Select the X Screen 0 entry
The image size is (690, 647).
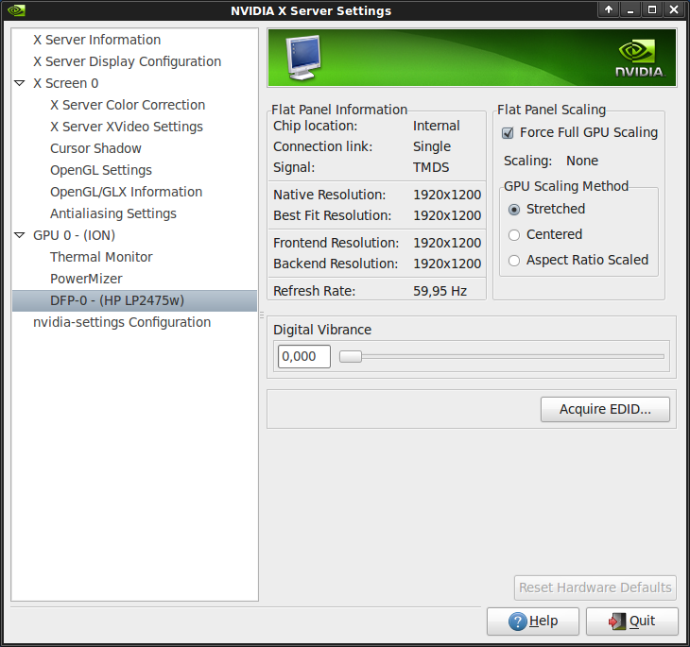click(66, 83)
